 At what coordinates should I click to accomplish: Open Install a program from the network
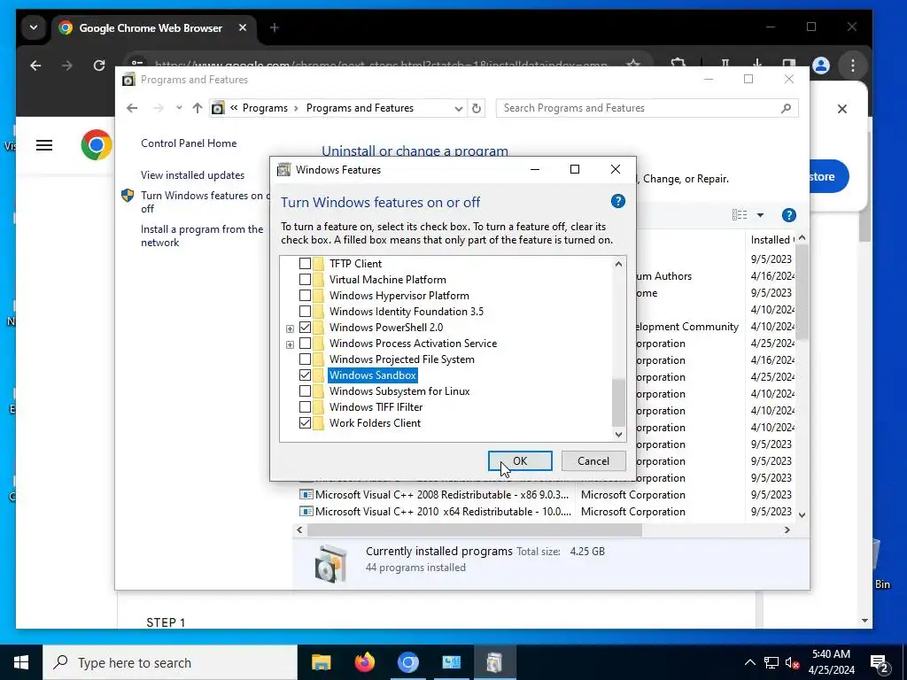(202, 236)
